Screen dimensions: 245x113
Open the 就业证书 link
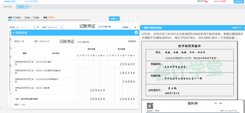(201, 1)
